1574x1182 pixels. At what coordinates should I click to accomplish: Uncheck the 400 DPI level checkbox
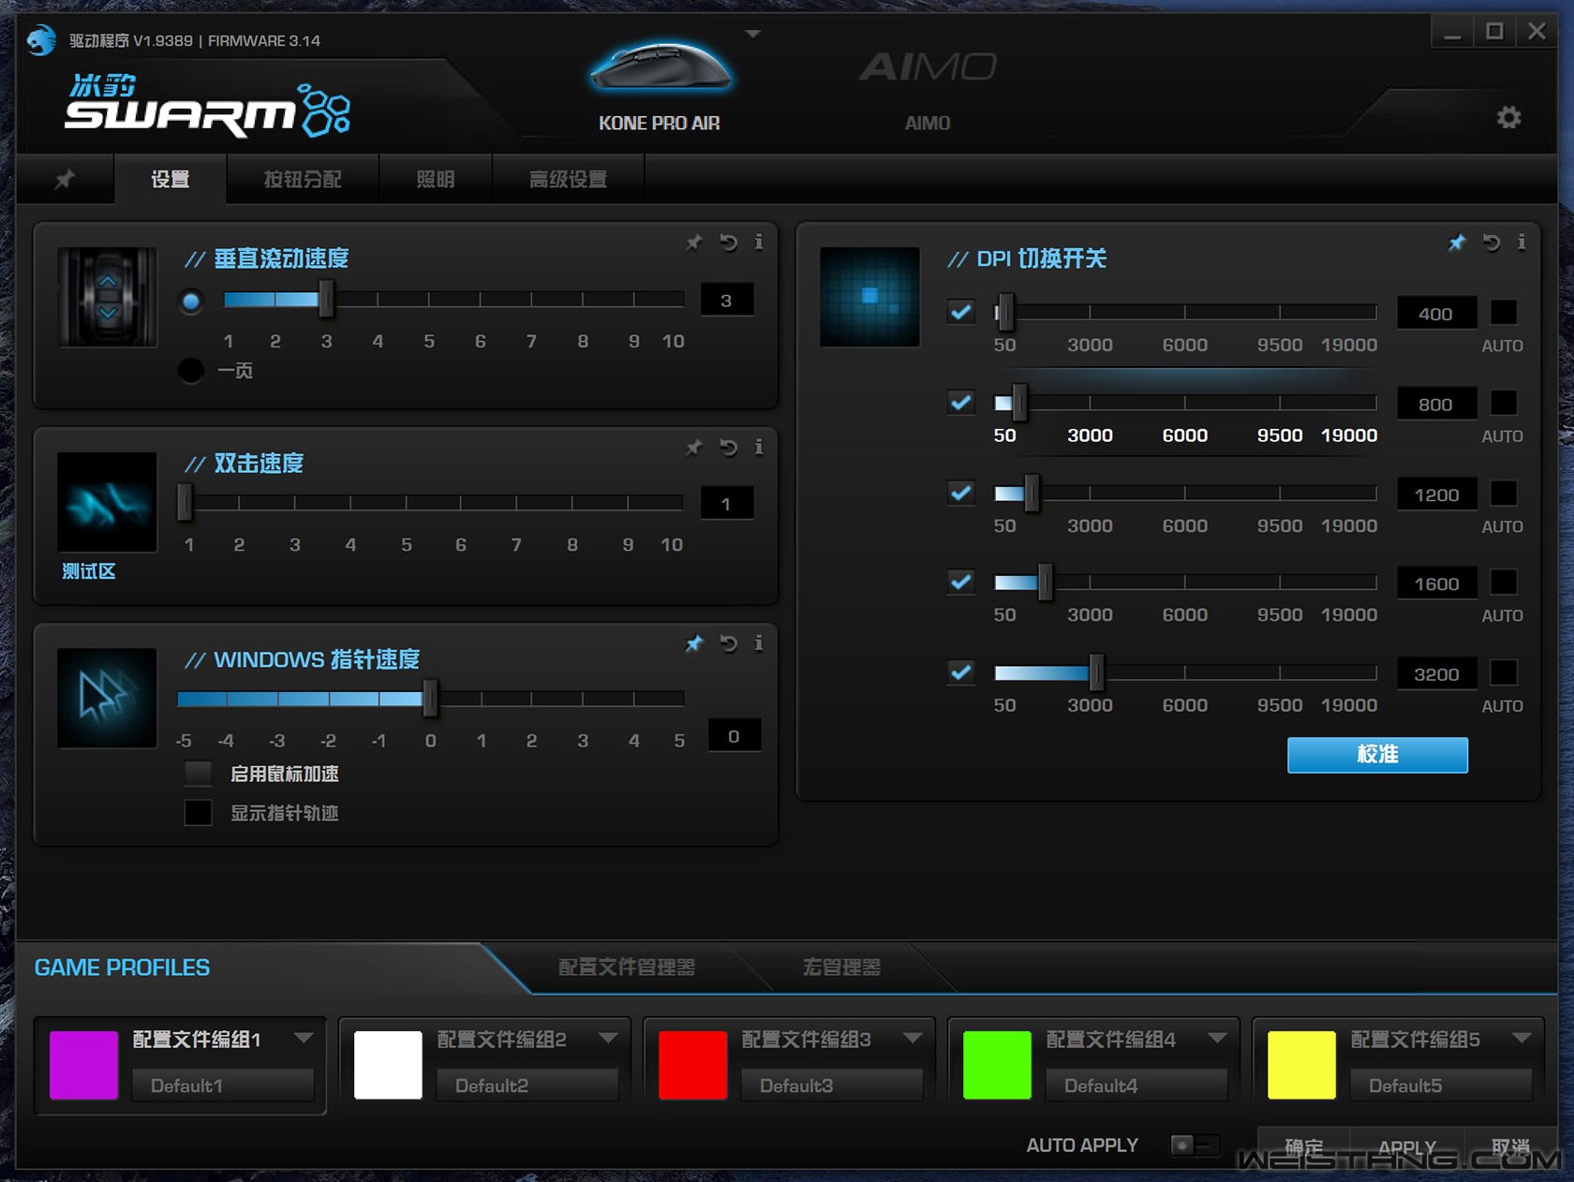coord(960,312)
